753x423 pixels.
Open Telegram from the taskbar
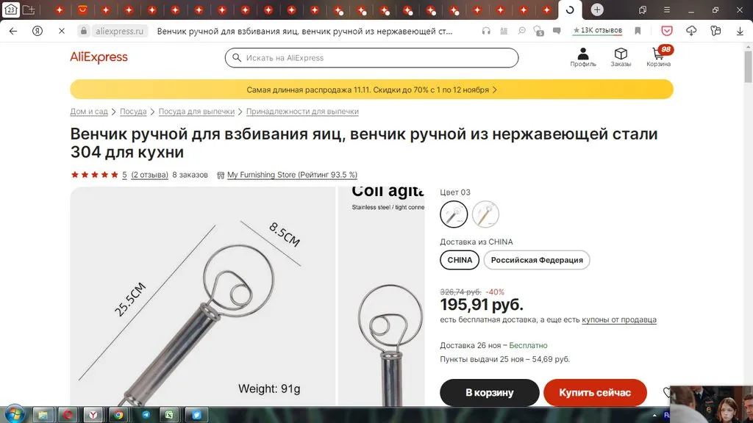[x=145, y=414]
